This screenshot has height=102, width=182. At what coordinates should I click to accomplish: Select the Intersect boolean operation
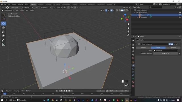[143, 48]
